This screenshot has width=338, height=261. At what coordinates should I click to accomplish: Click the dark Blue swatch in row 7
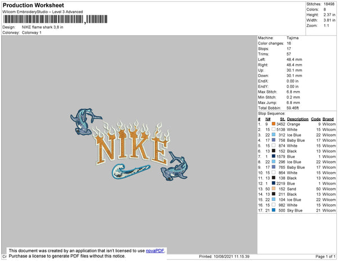tap(274, 156)
